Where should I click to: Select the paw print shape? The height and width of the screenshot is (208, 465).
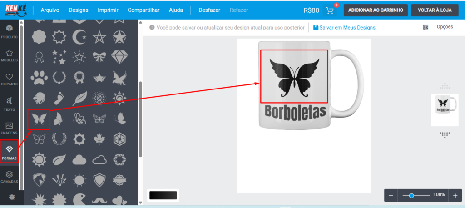[x=39, y=78]
